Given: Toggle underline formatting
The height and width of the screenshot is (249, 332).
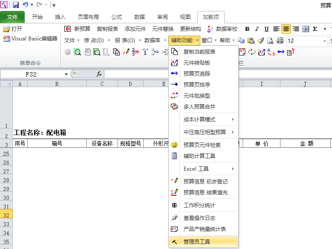Looking at the screenshot, I should [x=266, y=29].
